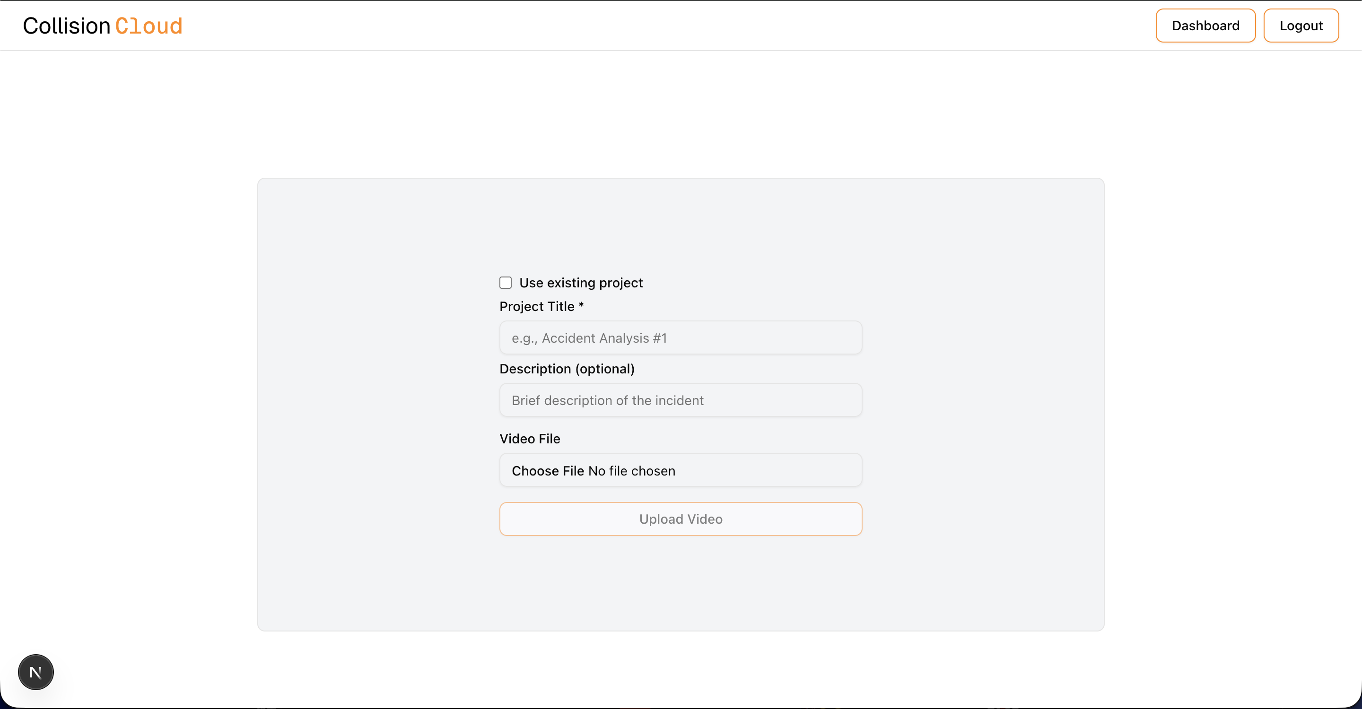The width and height of the screenshot is (1362, 709).
Task: Enable the Use existing project checkbox
Action: (x=506, y=283)
